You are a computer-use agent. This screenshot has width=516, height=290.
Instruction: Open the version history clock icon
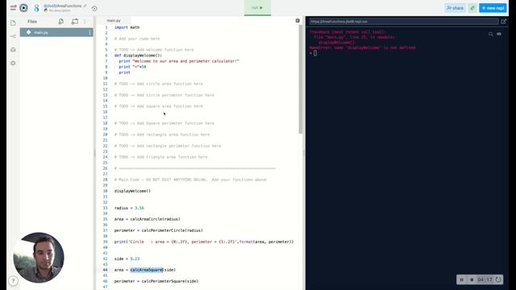click(94, 9)
